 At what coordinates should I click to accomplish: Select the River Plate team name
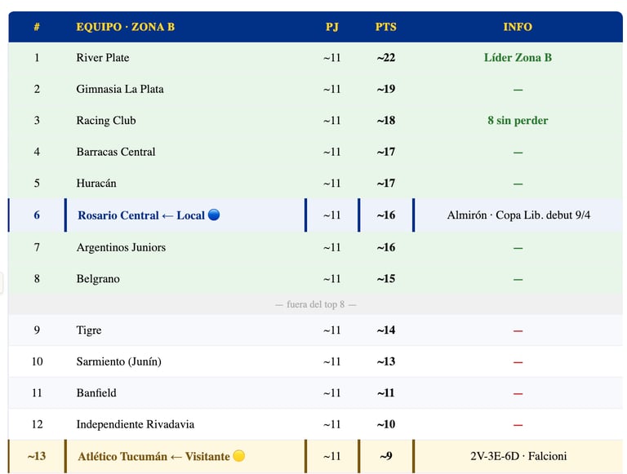[x=103, y=58]
